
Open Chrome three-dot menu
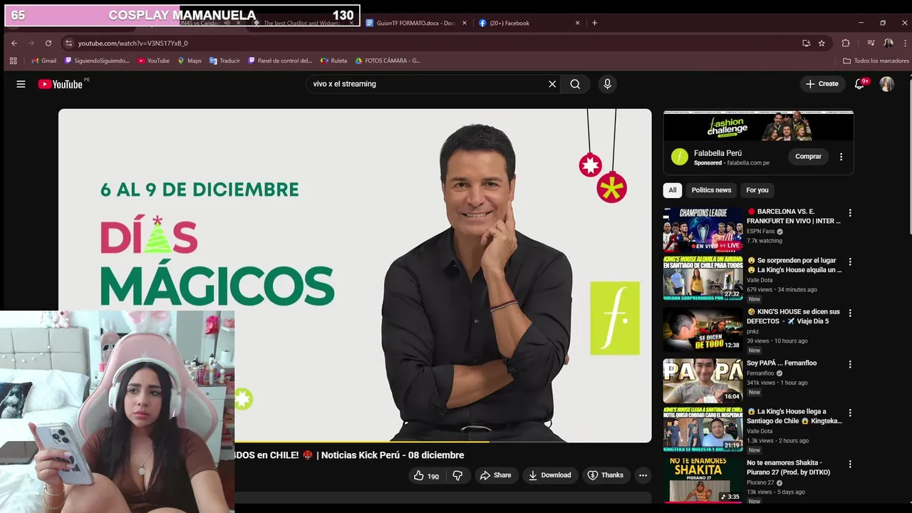pos(905,43)
